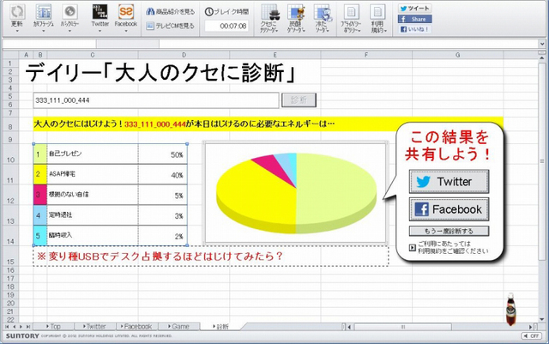Switch to the Top sheet tab
The height and width of the screenshot is (344, 549).
click(x=55, y=327)
